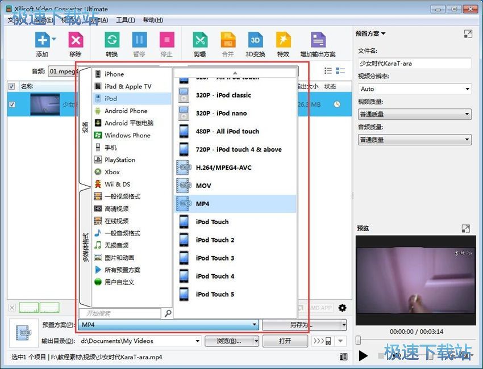
Task: Click the video thumbnail in file list
Action: (45, 104)
